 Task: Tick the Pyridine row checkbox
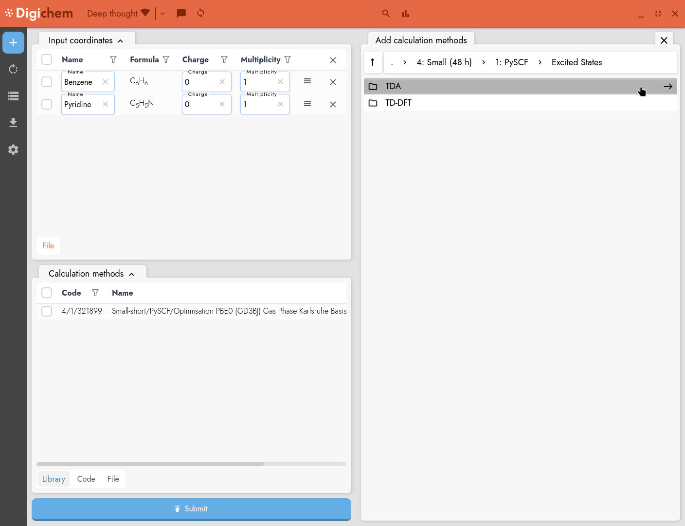(x=47, y=104)
